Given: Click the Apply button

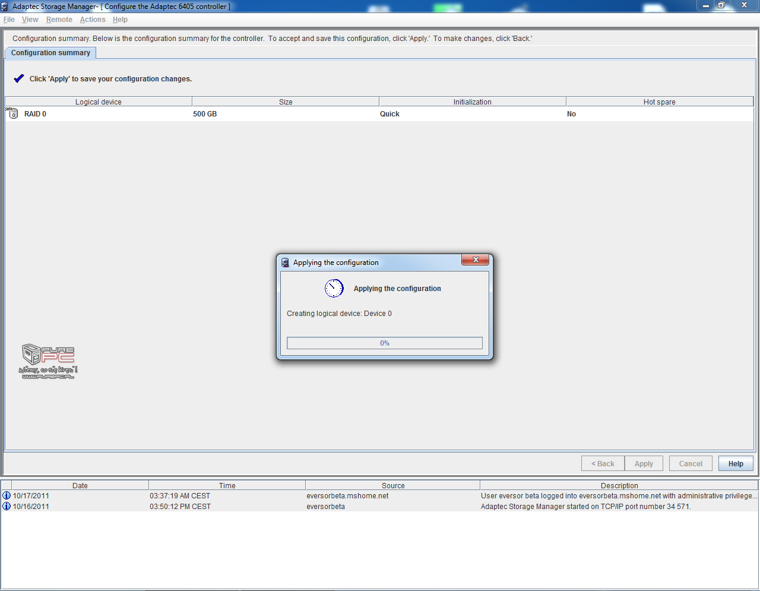Looking at the screenshot, I should click(644, 464).
